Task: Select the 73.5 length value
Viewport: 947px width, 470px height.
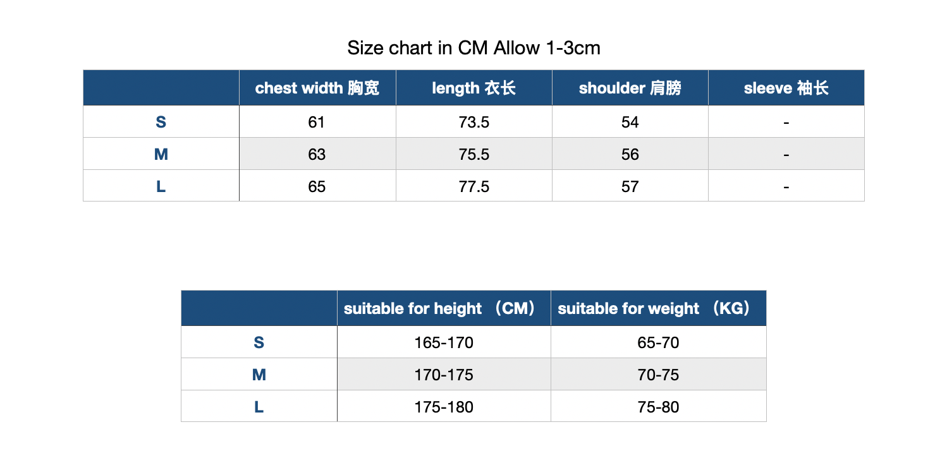Action: pyautogui.click(x=473, y=122)
